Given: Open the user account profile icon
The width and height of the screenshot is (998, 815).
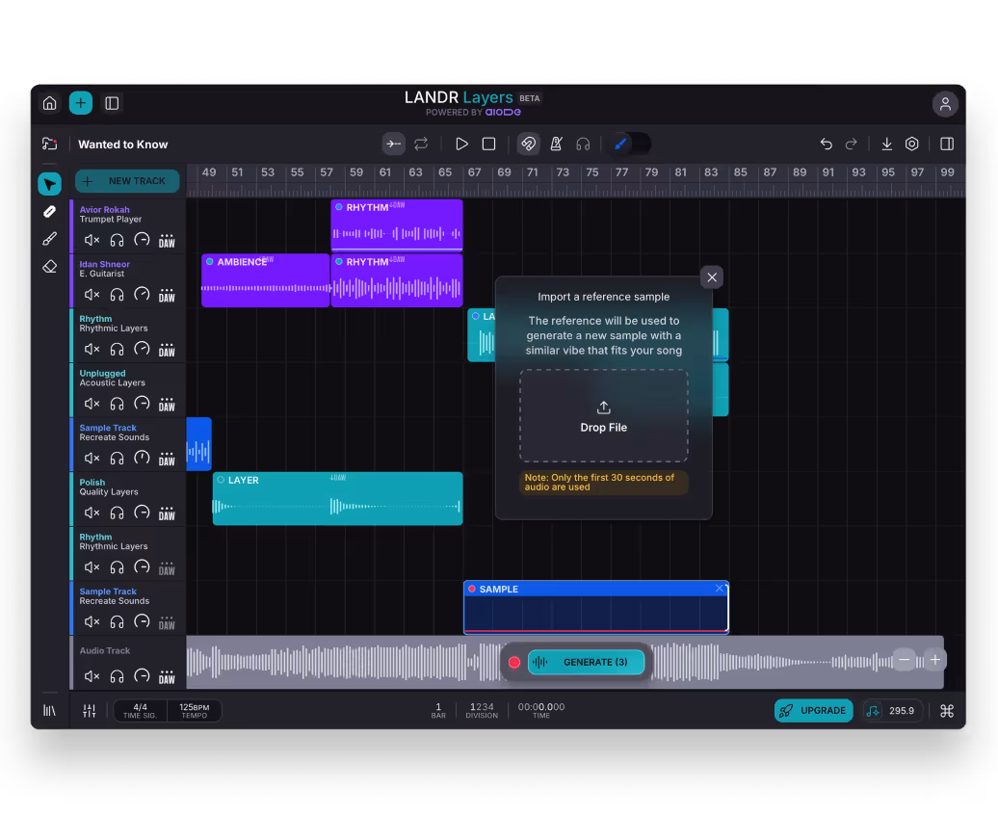Looking at the screenshot, I should [x=945, y=104].
